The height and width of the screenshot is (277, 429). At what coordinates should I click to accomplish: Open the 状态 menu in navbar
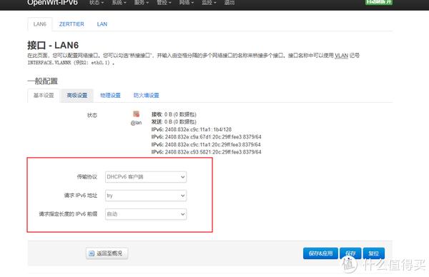[97, 3]
